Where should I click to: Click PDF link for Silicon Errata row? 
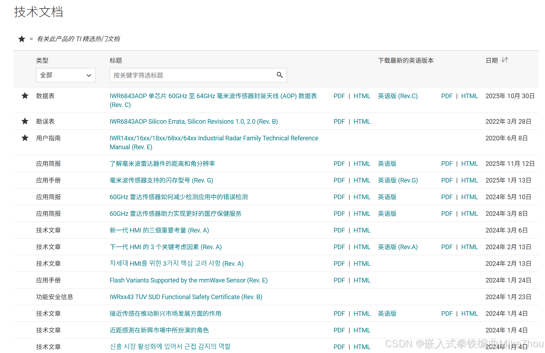coord(339,122)
